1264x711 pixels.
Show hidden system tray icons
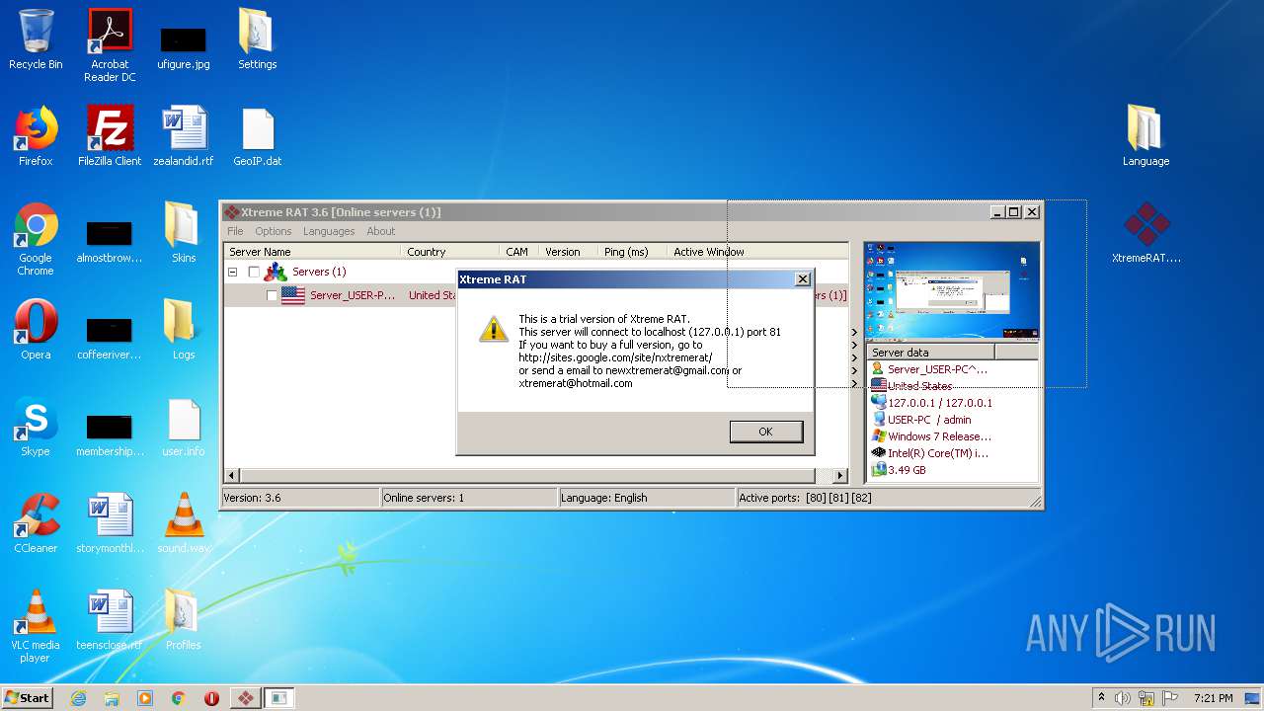(1101, 697)
